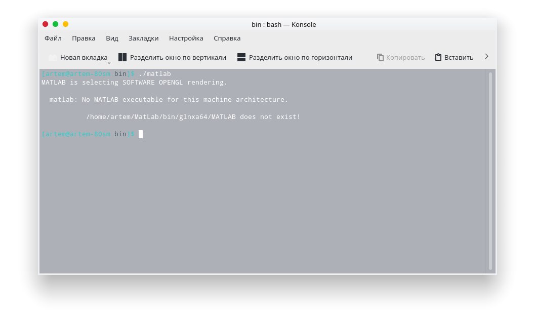The height and width of the screenshot is (318, 535).
Task: Open the Настройка menu
Action: point(186,38)
